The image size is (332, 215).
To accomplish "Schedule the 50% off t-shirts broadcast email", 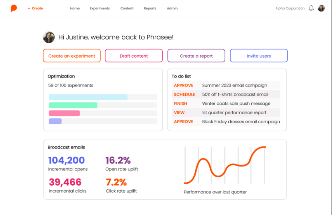I will pyautogui.click(x=184, y=94).
